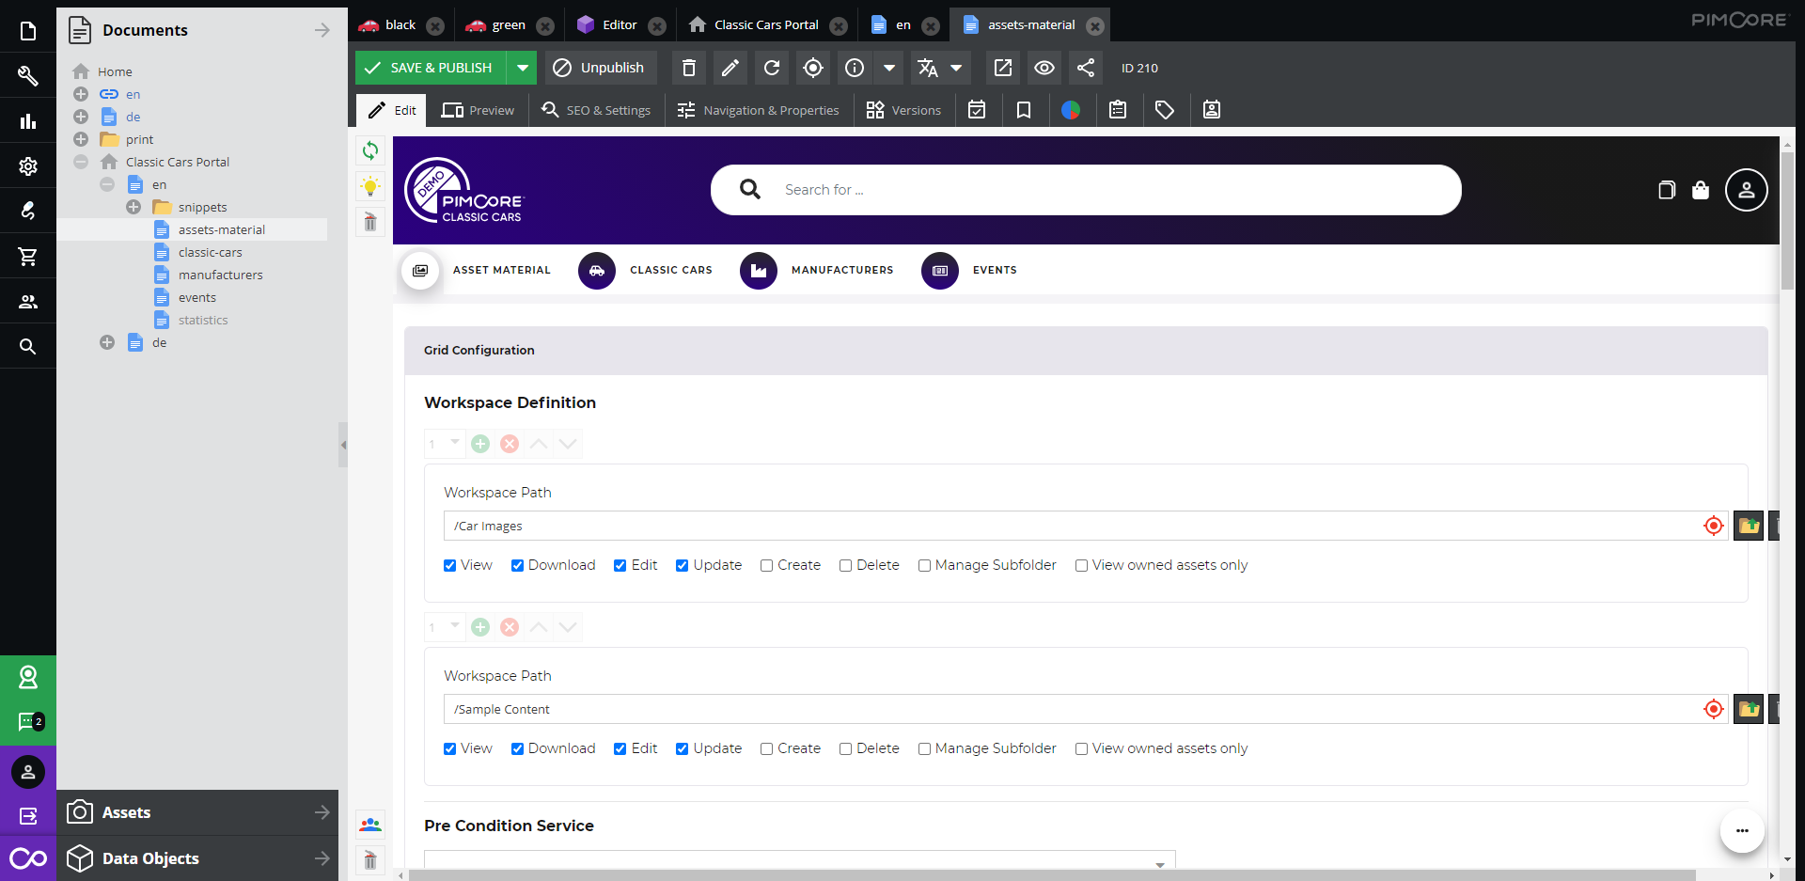The width and height of the screenshot is (1805, 881).
Task: Open the Customers section in left sidebar
Action: point(27,301)
